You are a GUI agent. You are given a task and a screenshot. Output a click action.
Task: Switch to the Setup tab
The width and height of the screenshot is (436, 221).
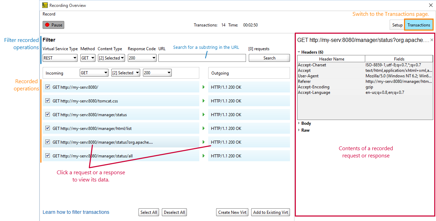(x=397, y=25)
